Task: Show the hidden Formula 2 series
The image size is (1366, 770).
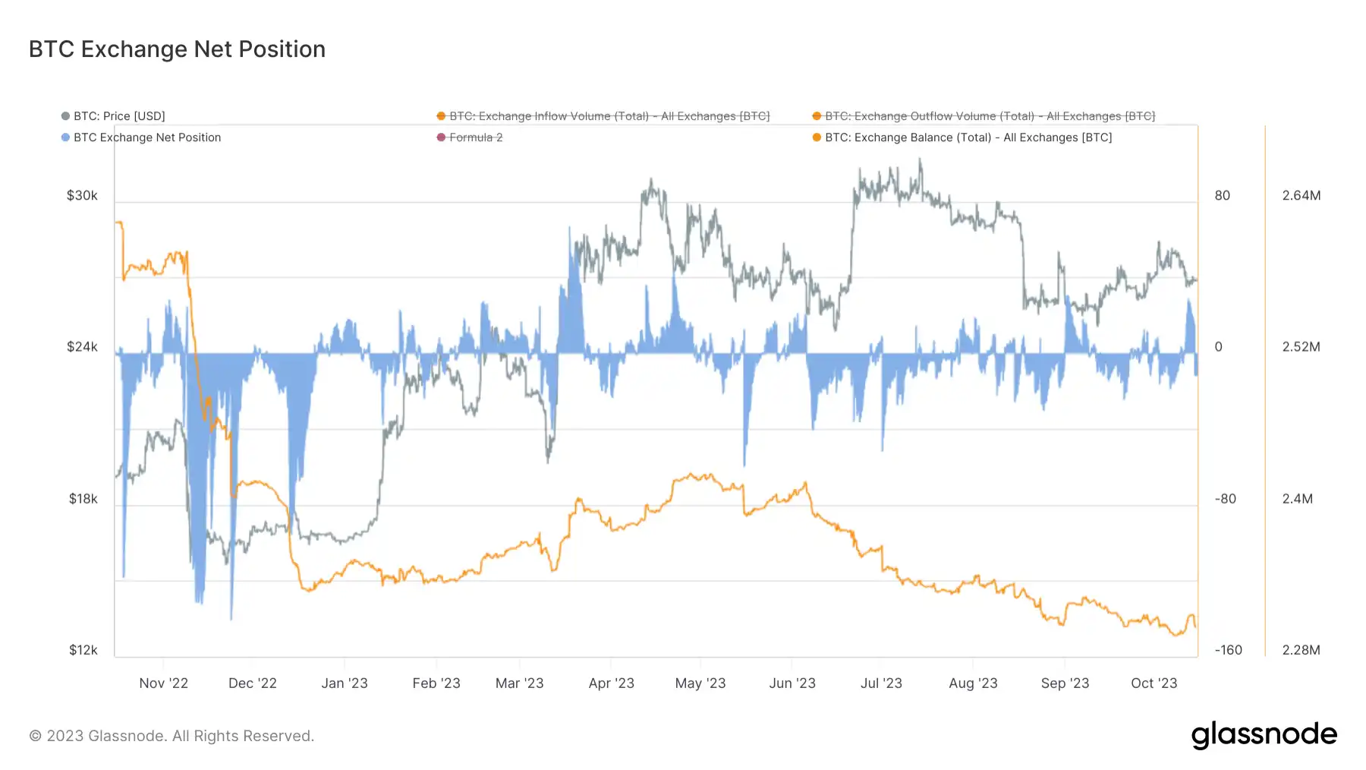Action: coord(476,137)
